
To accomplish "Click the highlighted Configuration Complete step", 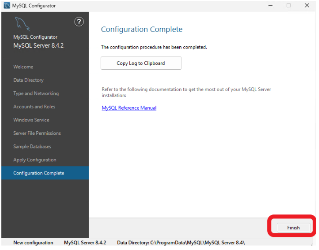I will point(39,173).
